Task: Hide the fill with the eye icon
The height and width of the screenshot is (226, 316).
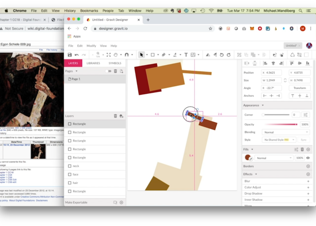Action: point(308,158)
